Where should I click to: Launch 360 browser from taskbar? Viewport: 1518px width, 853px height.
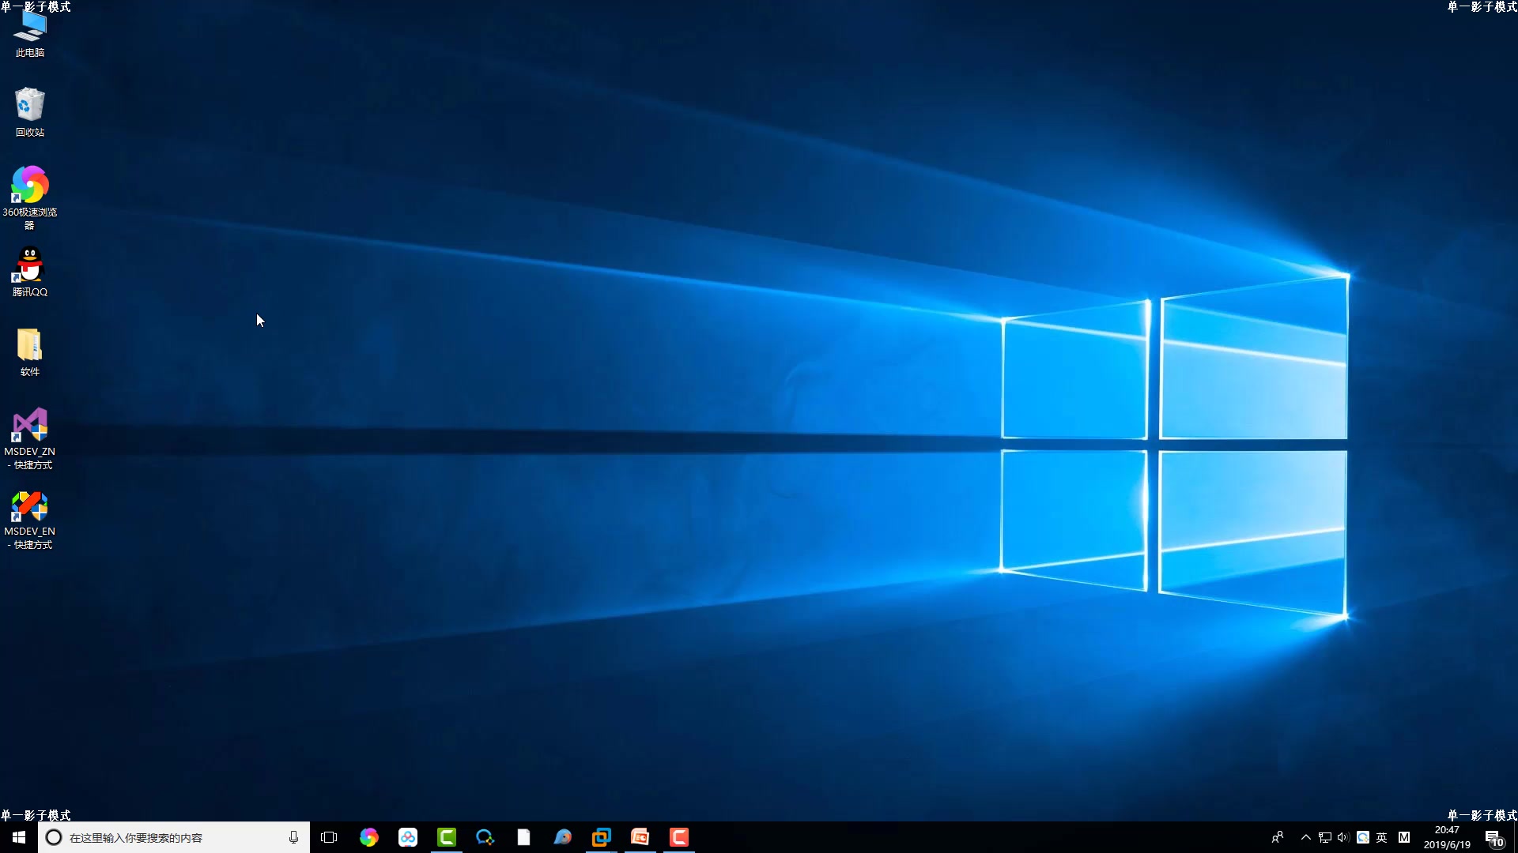[x=369, y=837]
